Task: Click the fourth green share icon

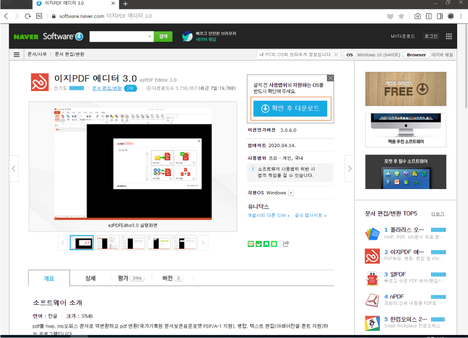Action: tap(274, 244)
